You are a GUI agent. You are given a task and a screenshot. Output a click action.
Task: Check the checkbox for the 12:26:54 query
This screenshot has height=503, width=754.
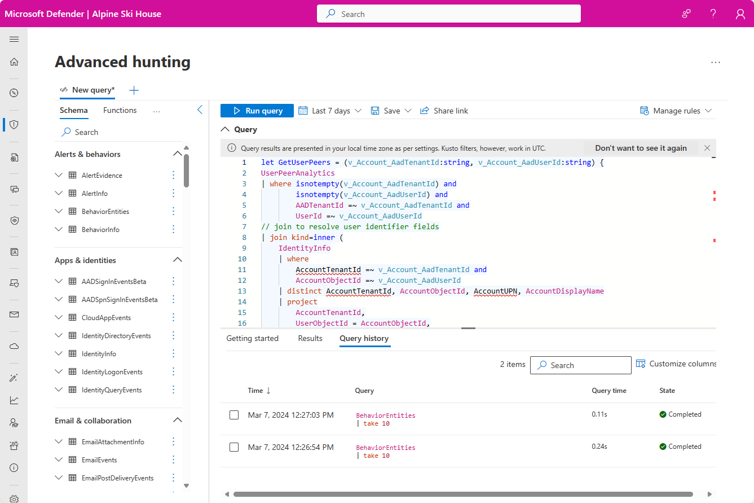coord(234,447)
